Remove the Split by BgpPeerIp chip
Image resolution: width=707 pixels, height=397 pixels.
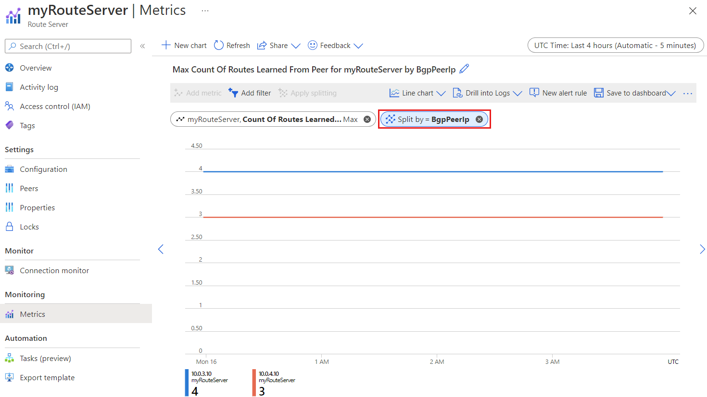coord(479,119)
